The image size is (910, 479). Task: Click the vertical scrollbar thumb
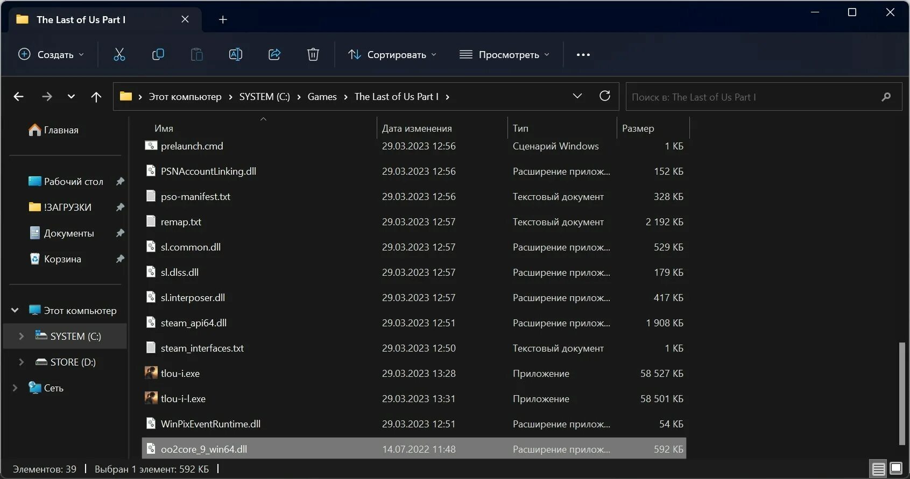point(902,394)
